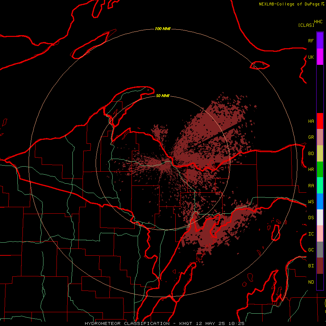The width and height of the screenshot is (326, 326).
Task: Click the UK magenta legend swatch
Action: point(320,57)
